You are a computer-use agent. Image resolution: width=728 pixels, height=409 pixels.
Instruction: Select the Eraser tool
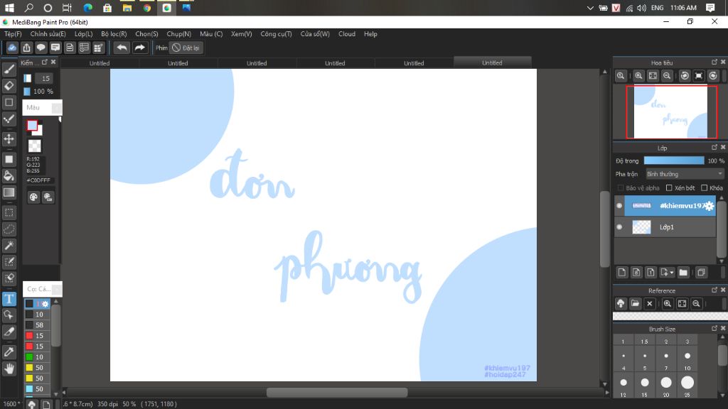click(x=9, y=86)
